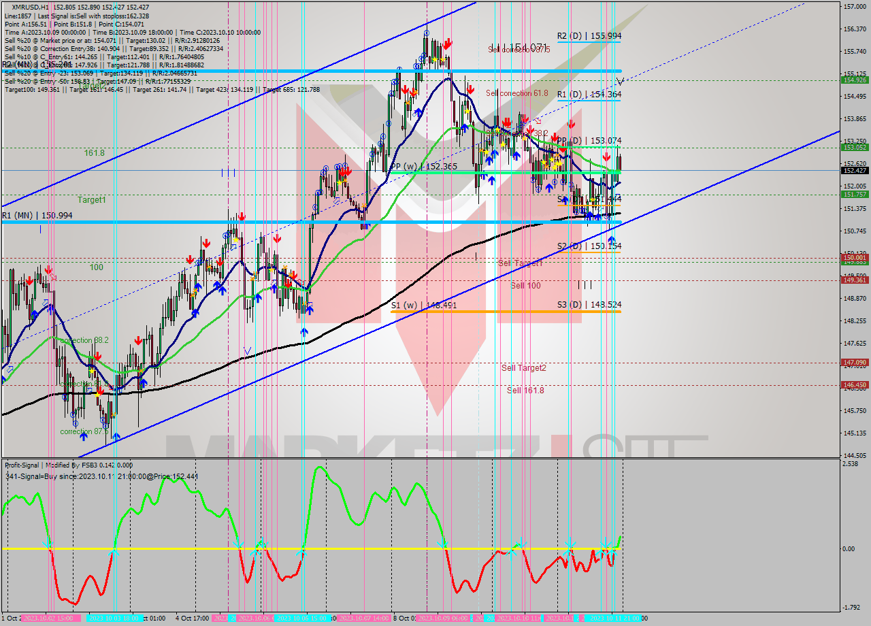Screen dimensions: 871x626
Task: Click the XMRUSD,H1 symbol title
Action: coord(32,7)
